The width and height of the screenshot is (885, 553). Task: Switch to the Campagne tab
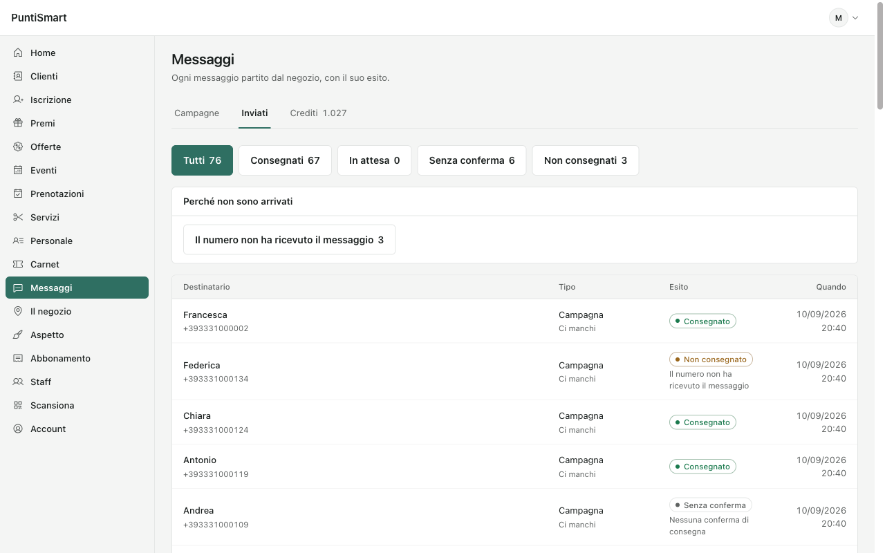[196, 113]
